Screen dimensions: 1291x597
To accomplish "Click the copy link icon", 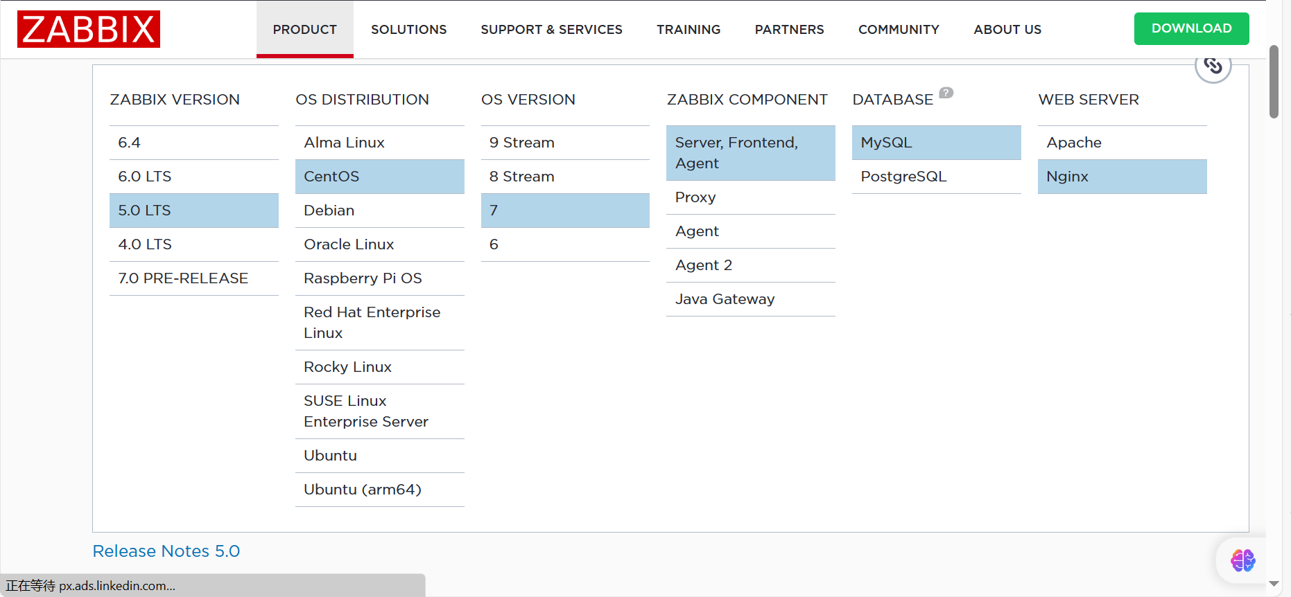I will [1213, 66].
